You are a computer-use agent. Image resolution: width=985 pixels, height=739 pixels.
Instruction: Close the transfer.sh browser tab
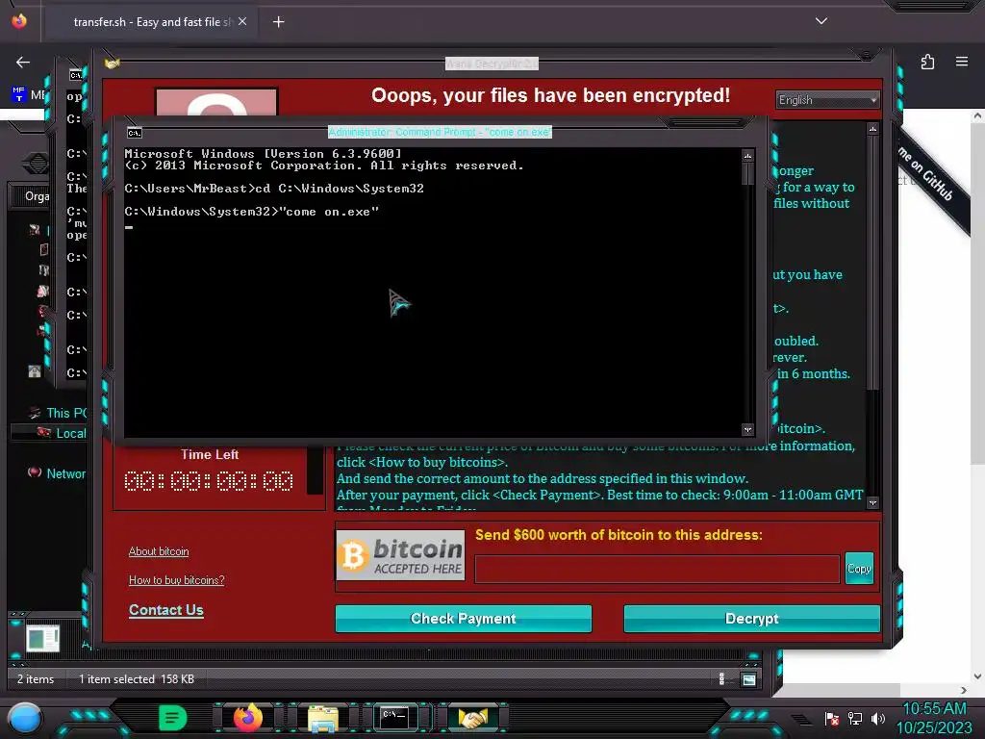(242, 21)
